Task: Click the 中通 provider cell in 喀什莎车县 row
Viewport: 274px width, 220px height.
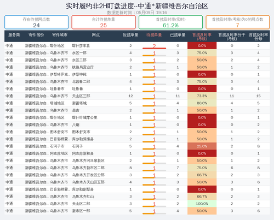Action: click(x=9, y=46)
